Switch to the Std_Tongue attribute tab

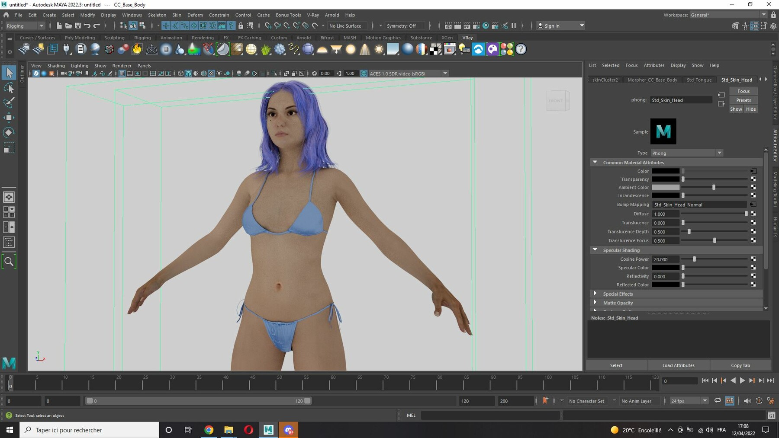click(699, 80)
